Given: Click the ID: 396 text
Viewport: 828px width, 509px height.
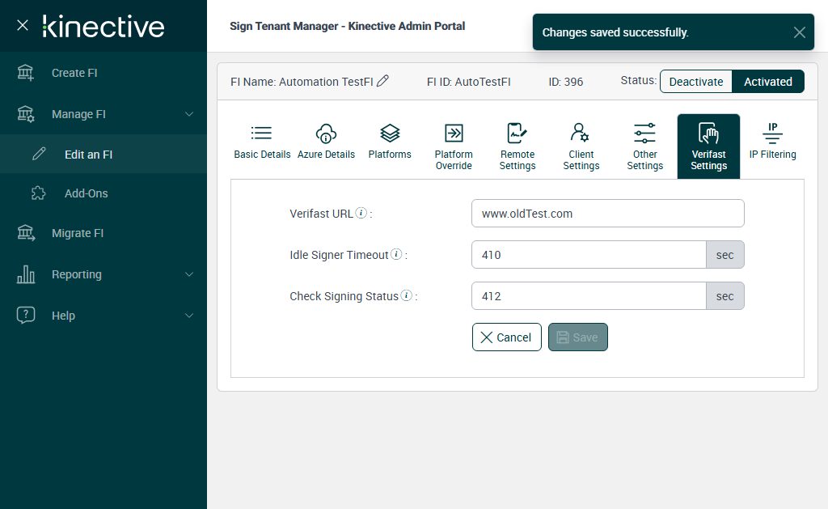Looking at the screenshot, I should [565, 82].
